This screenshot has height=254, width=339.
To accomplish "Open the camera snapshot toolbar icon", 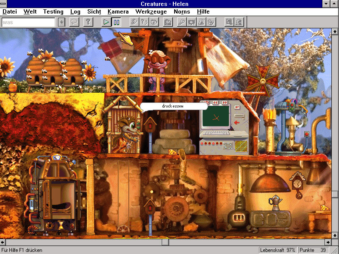I will click(168, 22).
